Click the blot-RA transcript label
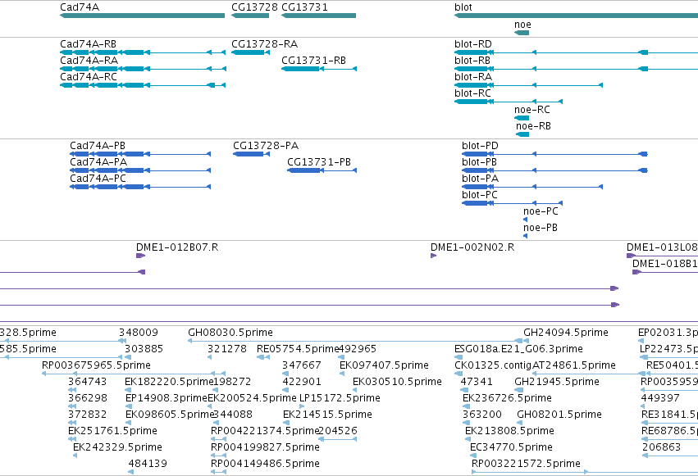Image resolution: width=698 pixels, height=476 pixels. [x=473, y=77]
